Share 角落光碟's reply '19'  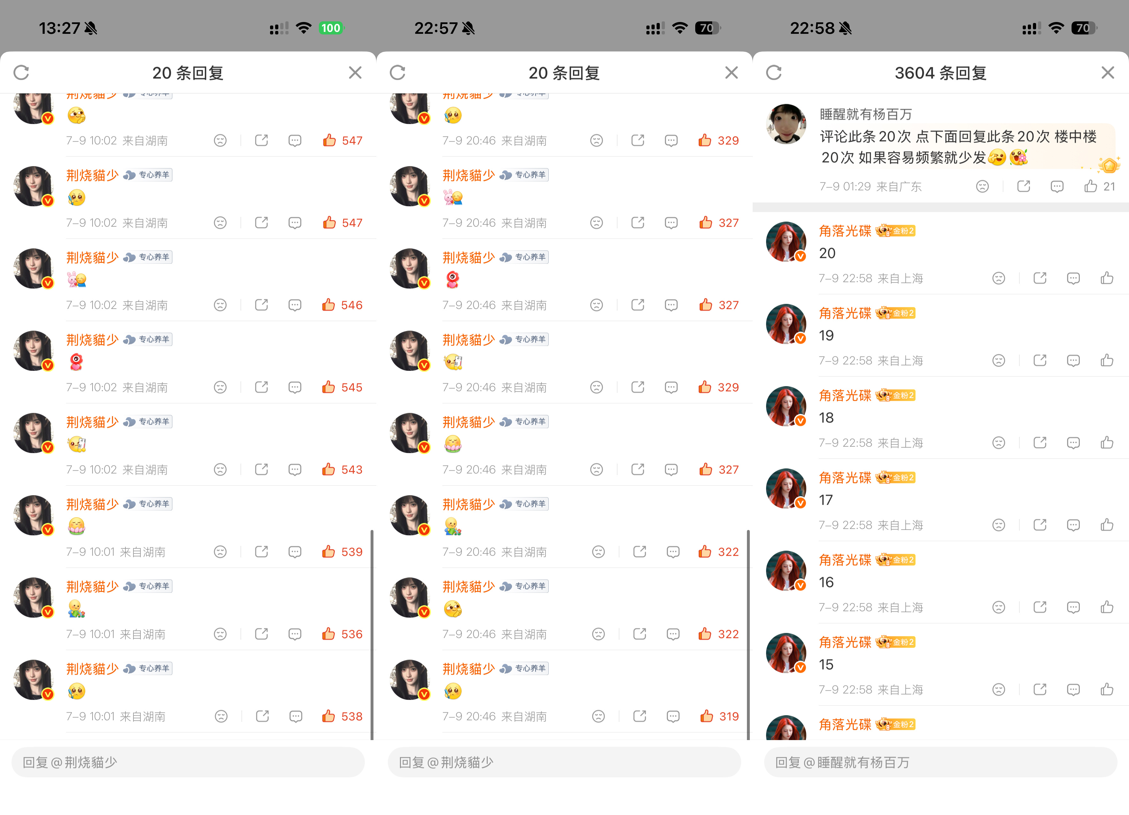pyautogui.click(x=1040, y=360)
